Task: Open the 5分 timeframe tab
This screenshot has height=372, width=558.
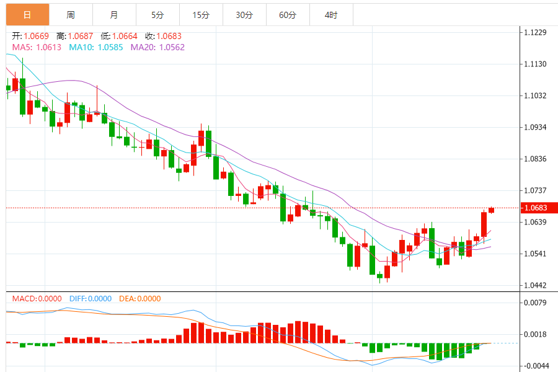Action: 157,15
